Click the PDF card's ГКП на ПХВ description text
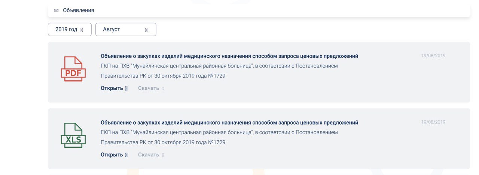Viewport: 479px width, 175px height. pos(219,71)
